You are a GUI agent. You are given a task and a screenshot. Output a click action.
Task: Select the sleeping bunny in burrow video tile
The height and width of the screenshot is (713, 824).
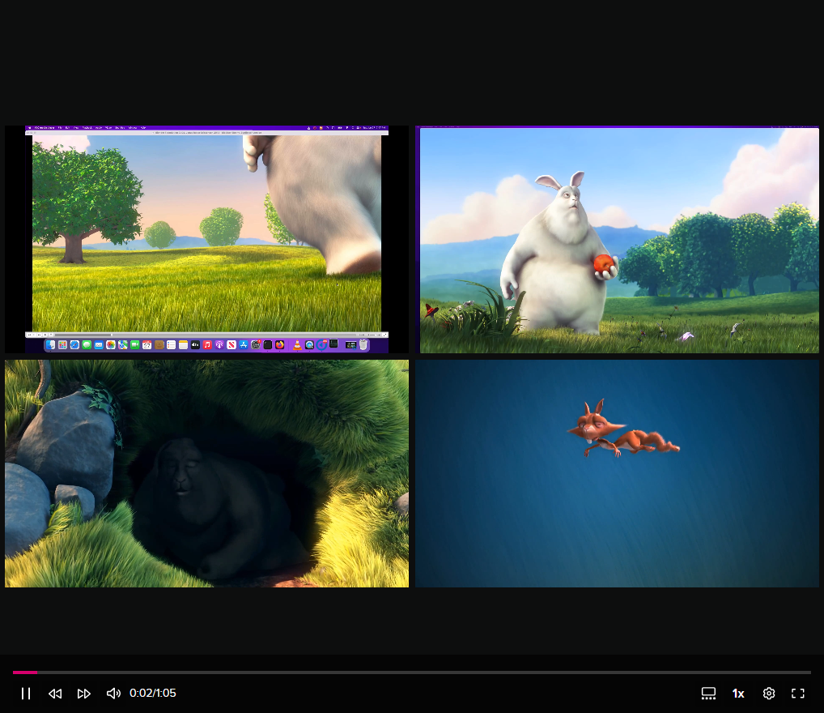click(207, 474)
